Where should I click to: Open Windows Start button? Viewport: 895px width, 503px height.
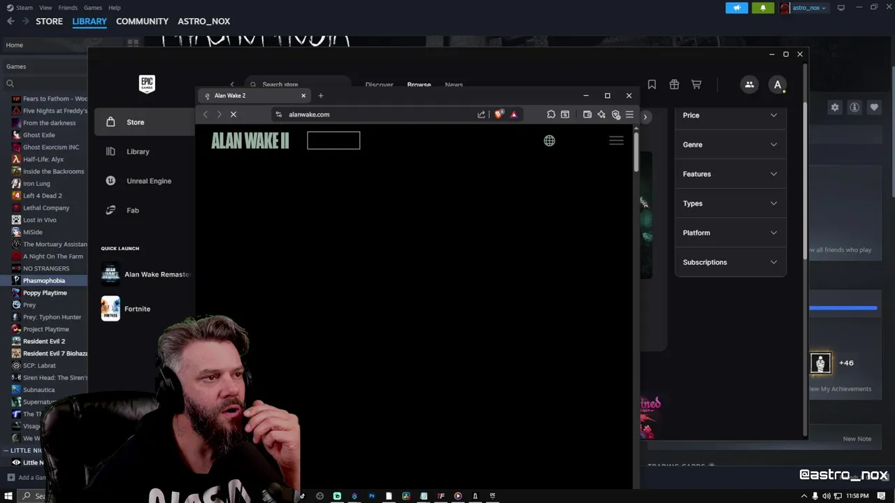tap(8, 496)
